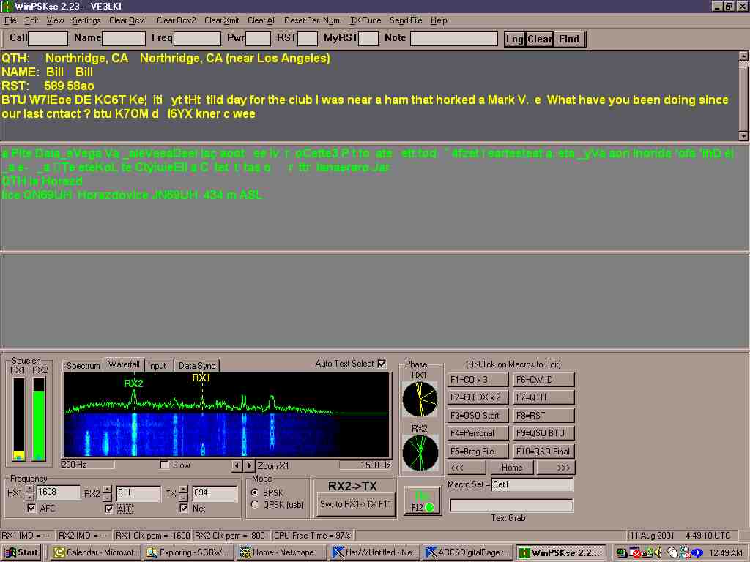Open the Settings menu

coord(86,20)
